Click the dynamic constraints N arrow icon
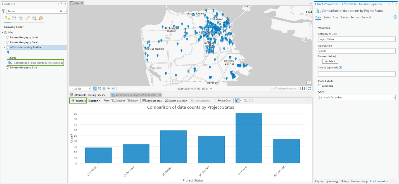The width and height of the screenshot is (399, 184). tap(113, 89)
